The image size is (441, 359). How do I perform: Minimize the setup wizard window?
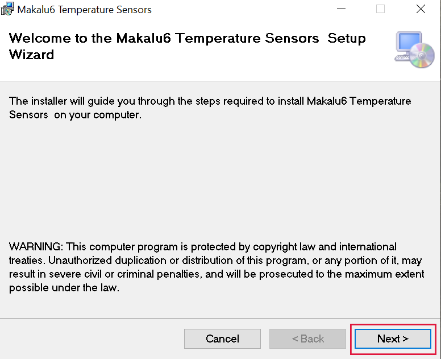340,9
